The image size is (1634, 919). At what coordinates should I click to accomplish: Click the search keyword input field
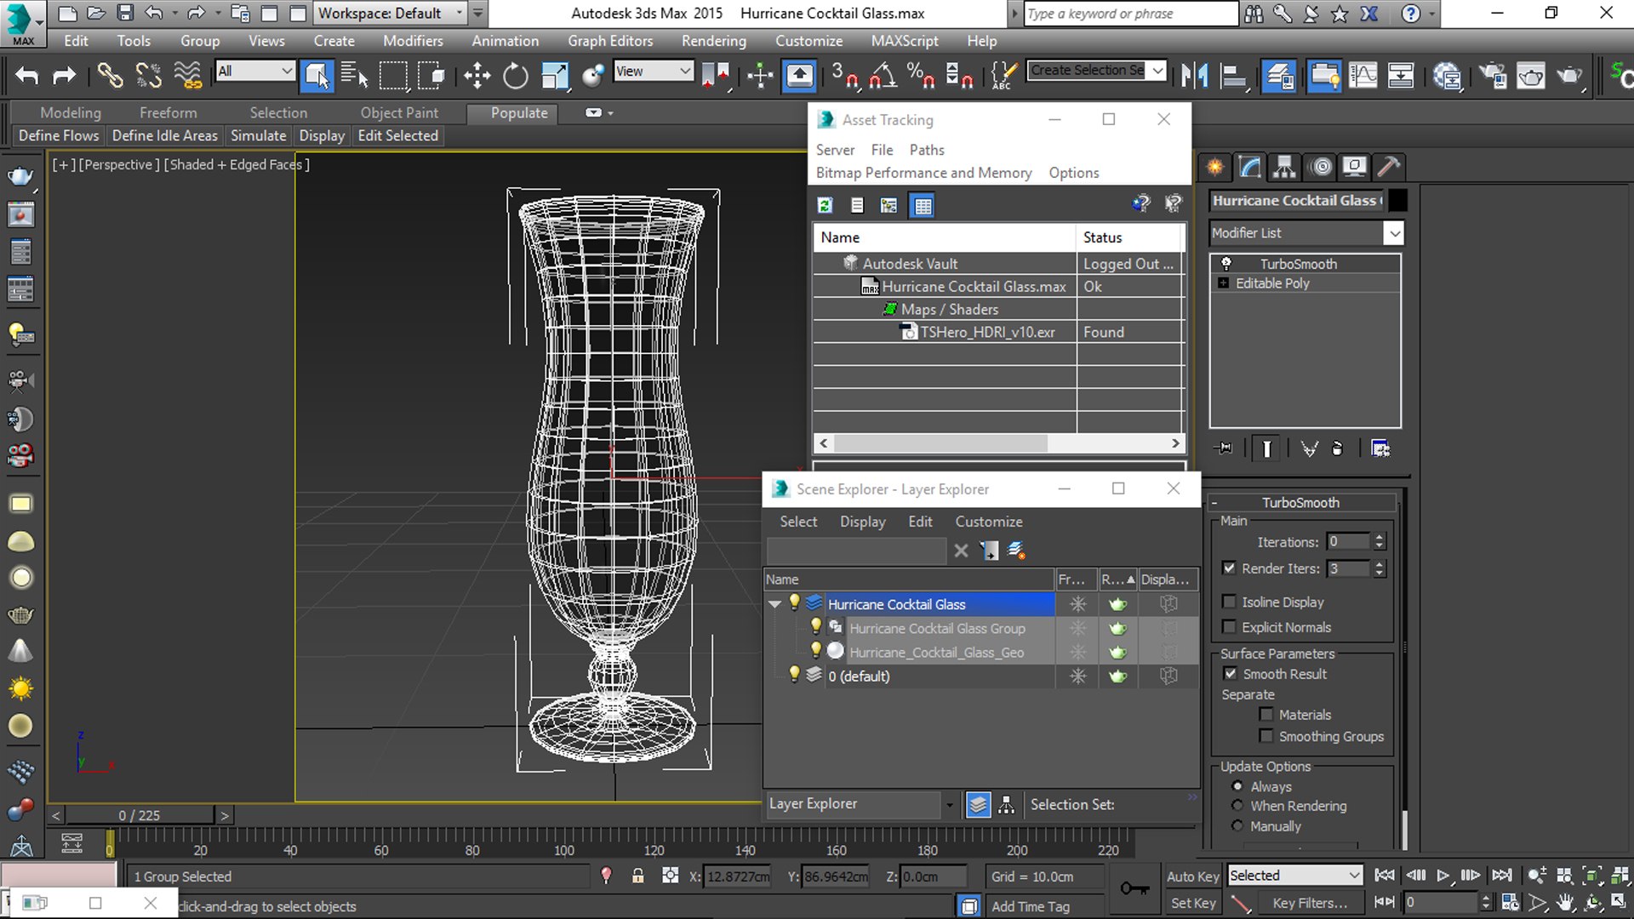[x=1130, y=14]
